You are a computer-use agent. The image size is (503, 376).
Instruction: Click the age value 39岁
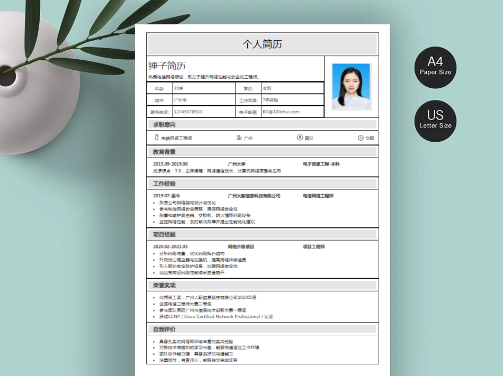click(178, 88)
